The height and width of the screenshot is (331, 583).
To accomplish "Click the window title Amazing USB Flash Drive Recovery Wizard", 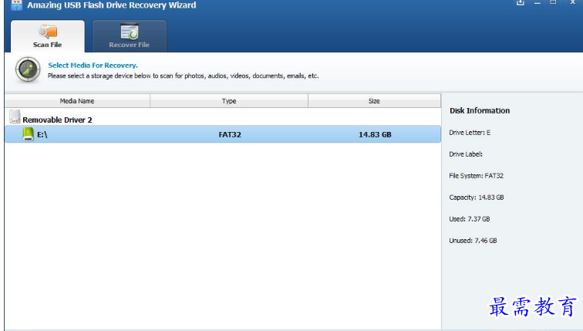I will tap(112, 5).
